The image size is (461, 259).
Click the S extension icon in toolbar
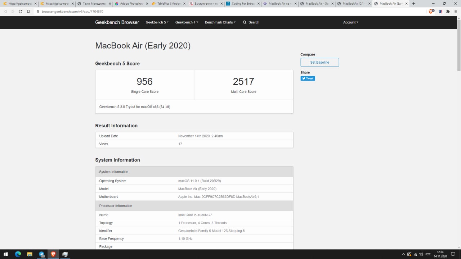440,12
